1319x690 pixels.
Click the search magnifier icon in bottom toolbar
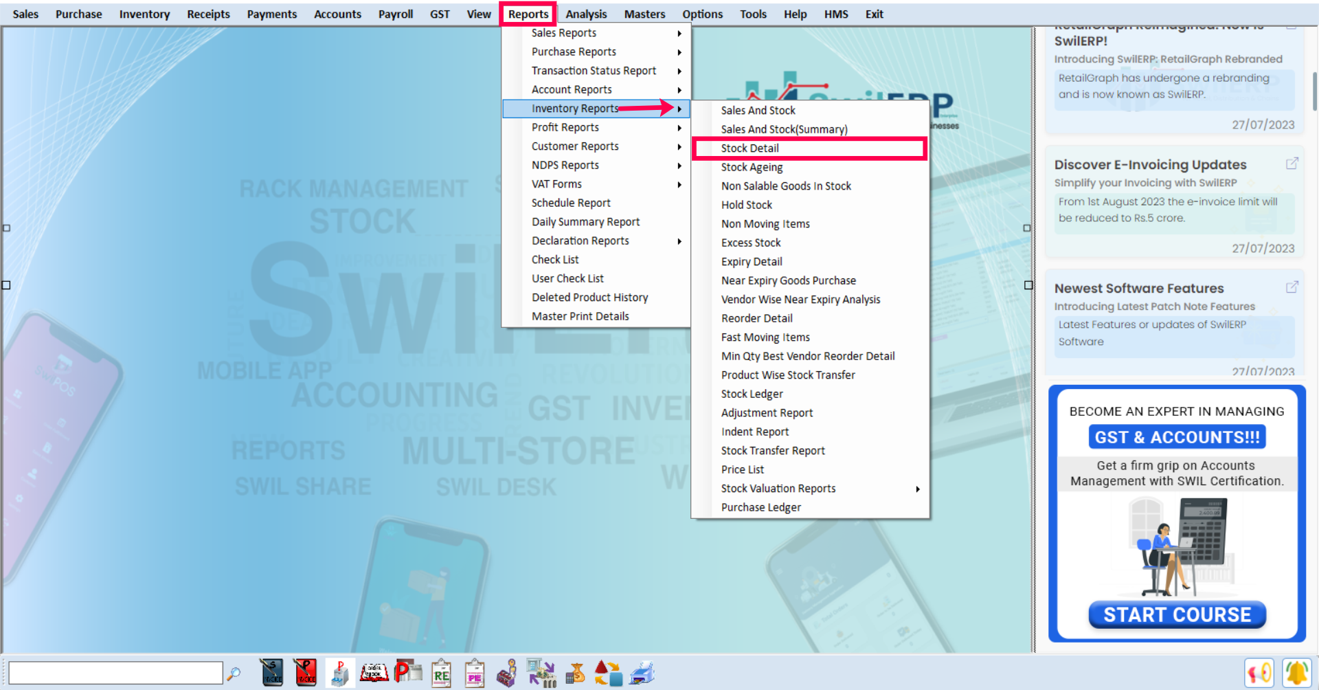234,674
